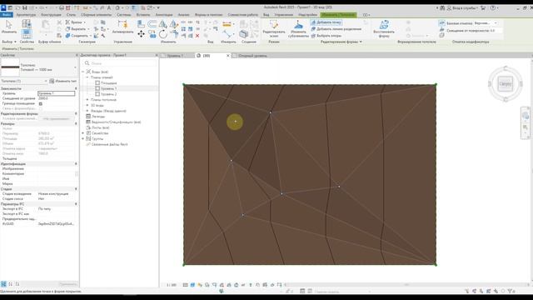Select the Move tool

tap(141, 34)
